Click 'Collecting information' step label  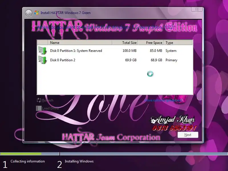click(28, 161)
